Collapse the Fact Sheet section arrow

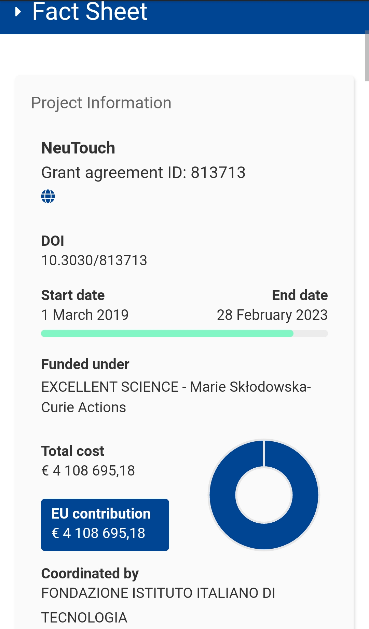point(18,12)
